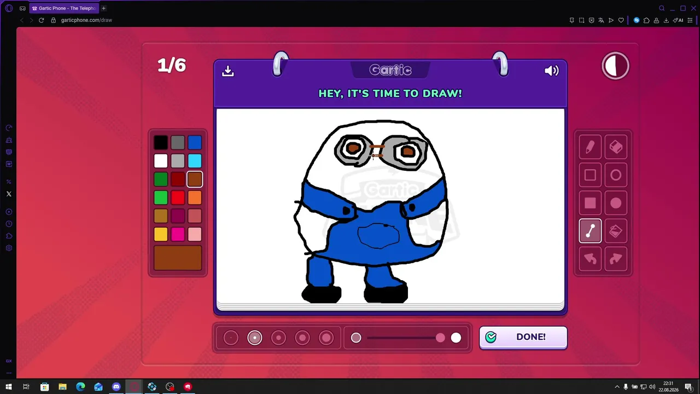This screenshot has width=700, height=394.
Task: Open browser downloads panel
Action: pyautogui.click(x=666, y=20)
